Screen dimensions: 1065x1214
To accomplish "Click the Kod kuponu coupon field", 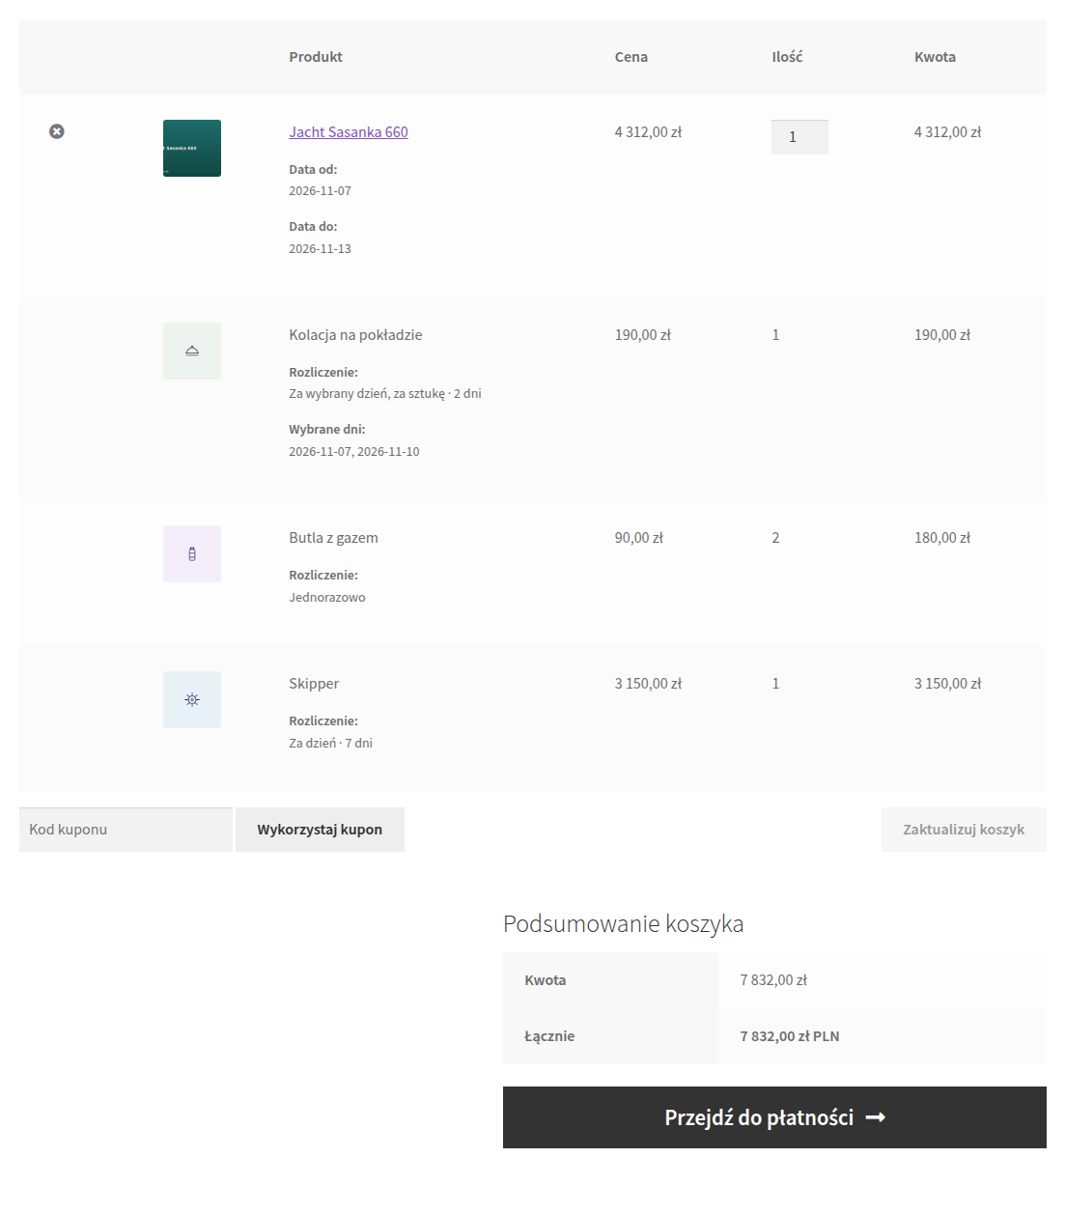I will (126, 830).
